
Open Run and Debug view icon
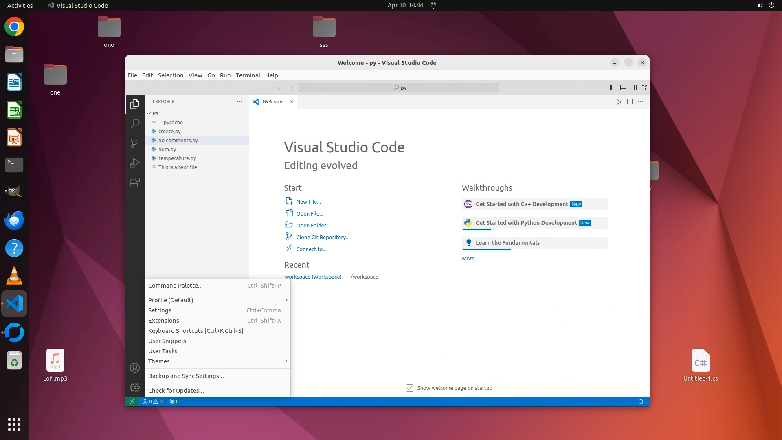tap(135, 163)
